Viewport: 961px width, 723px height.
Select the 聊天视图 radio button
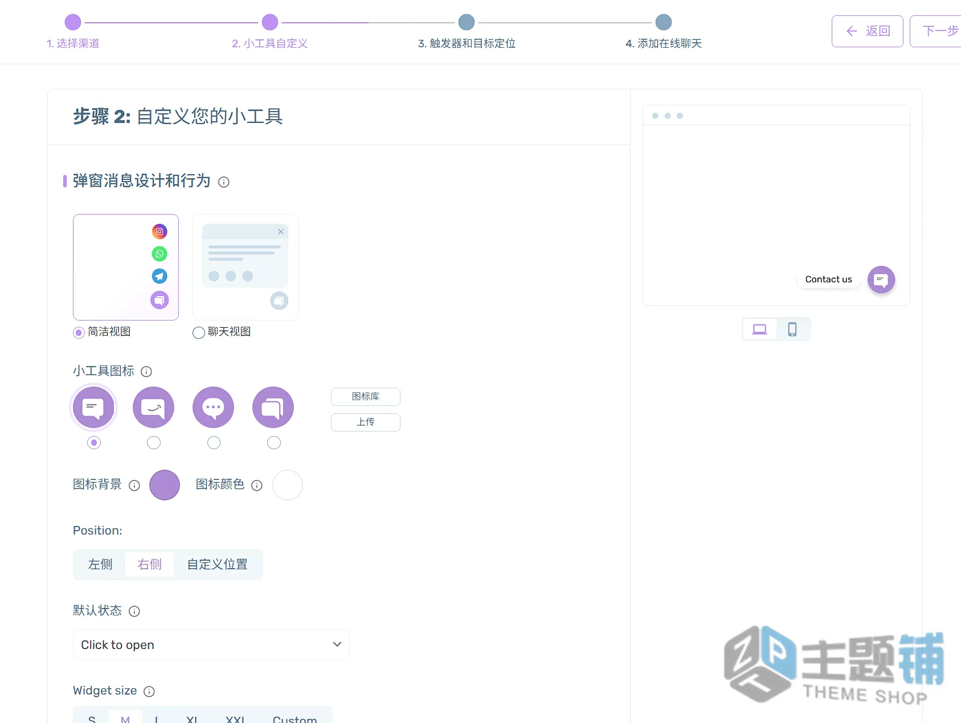(199, 333)
